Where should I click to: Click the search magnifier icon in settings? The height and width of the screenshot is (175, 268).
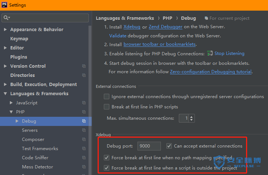pyautogui.click(x=6, y=18)
